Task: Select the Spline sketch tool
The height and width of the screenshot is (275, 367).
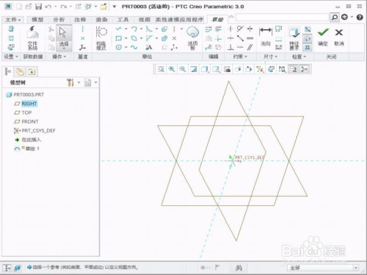Action: tap(134, 47)
